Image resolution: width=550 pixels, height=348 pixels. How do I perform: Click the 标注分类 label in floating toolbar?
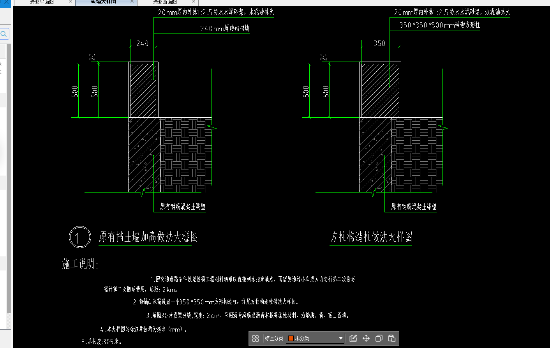(x=274, y=338)
